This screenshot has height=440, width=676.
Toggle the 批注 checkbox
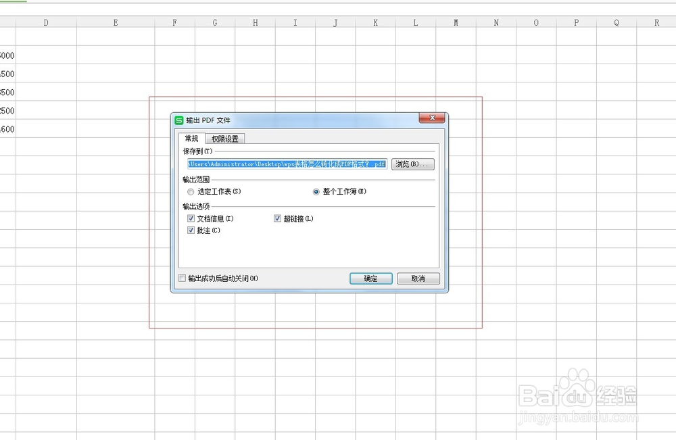click(x=191, y=230)
